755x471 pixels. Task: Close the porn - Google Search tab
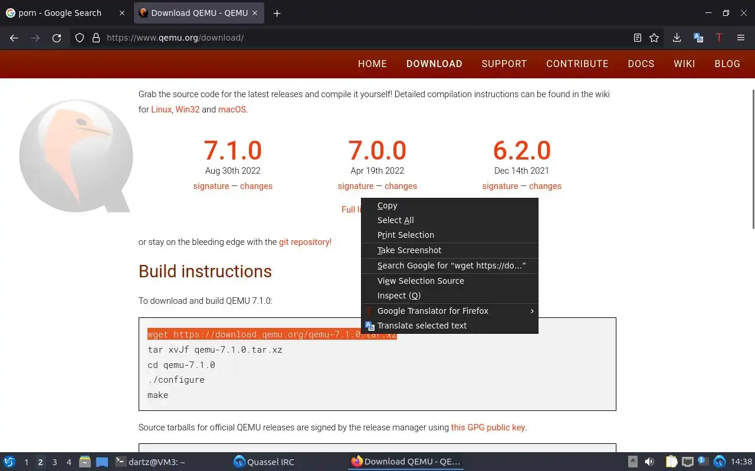pyautogui.click(x=122, y=13)
